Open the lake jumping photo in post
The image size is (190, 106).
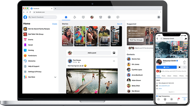(x=92, y=81)
